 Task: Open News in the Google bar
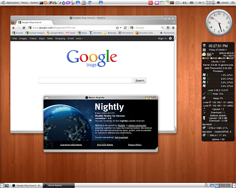50,39
